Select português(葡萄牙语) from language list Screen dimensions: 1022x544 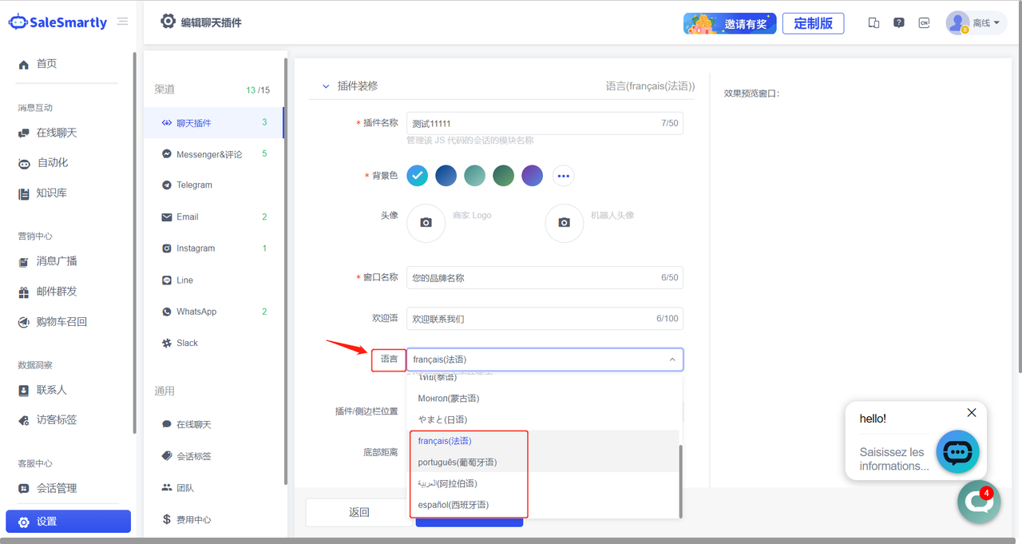tap(457, 463)
